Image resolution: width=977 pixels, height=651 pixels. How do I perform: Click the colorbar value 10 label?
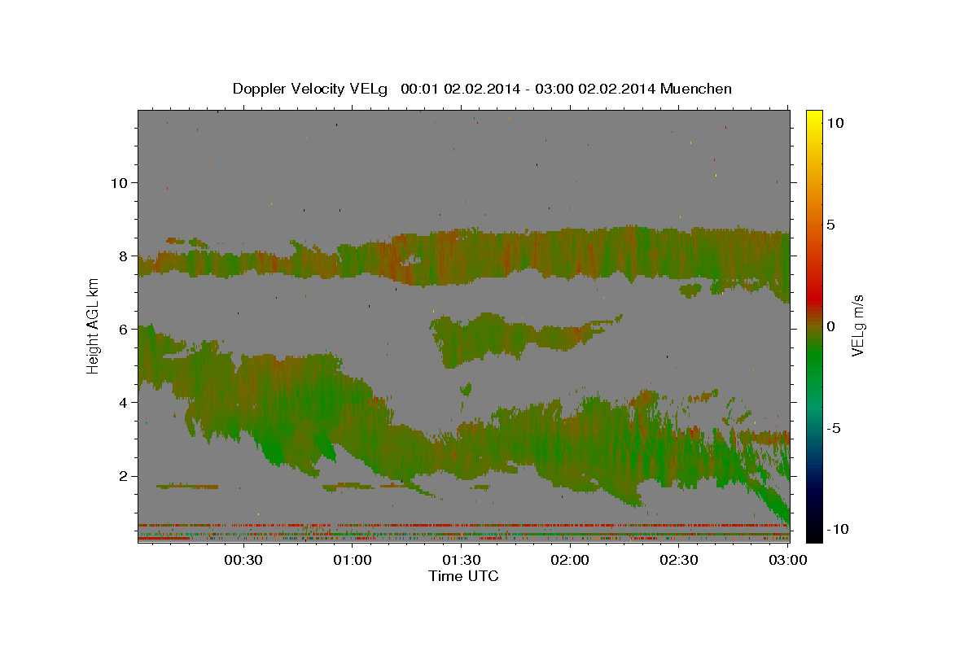click(x=835, y=123)
